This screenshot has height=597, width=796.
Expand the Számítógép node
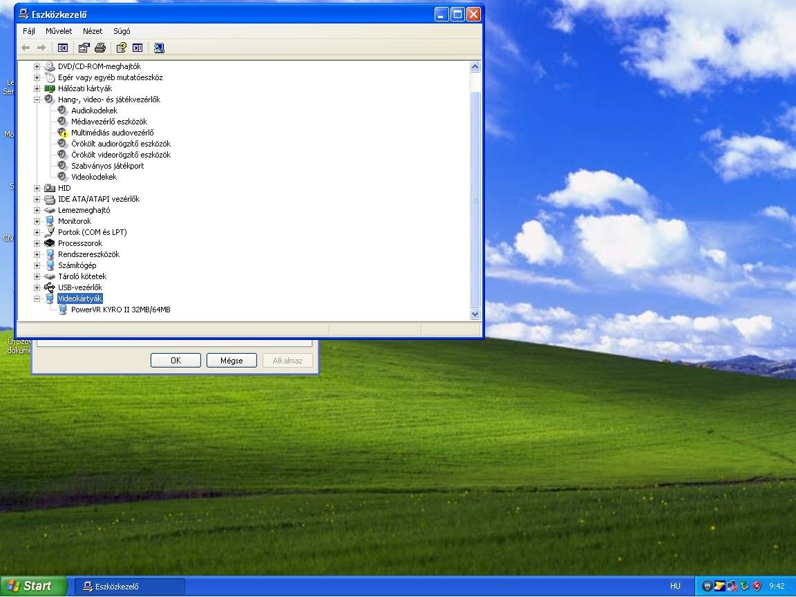click(37, 265)
